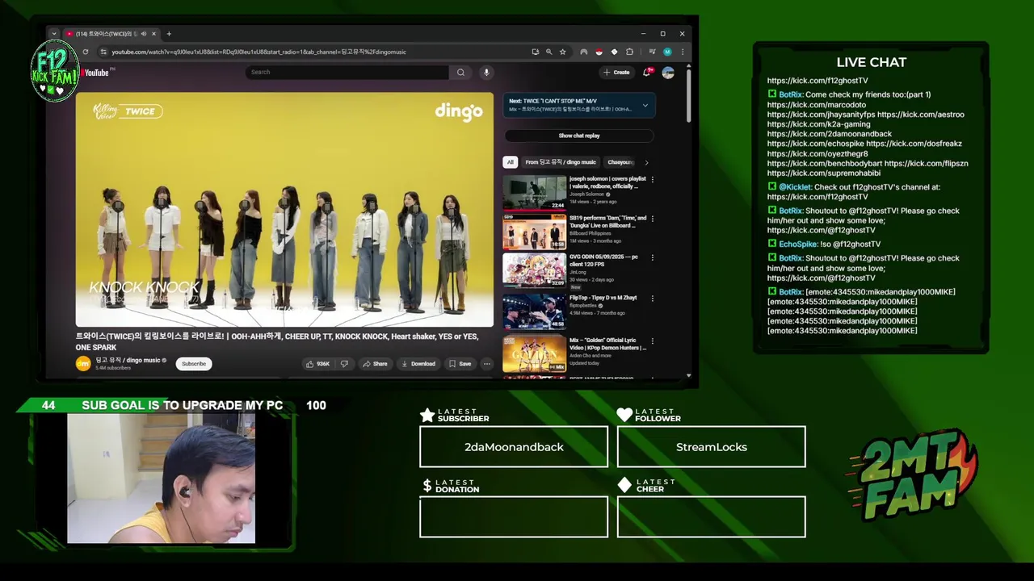Open the dingo music channel name

(128, 360)
